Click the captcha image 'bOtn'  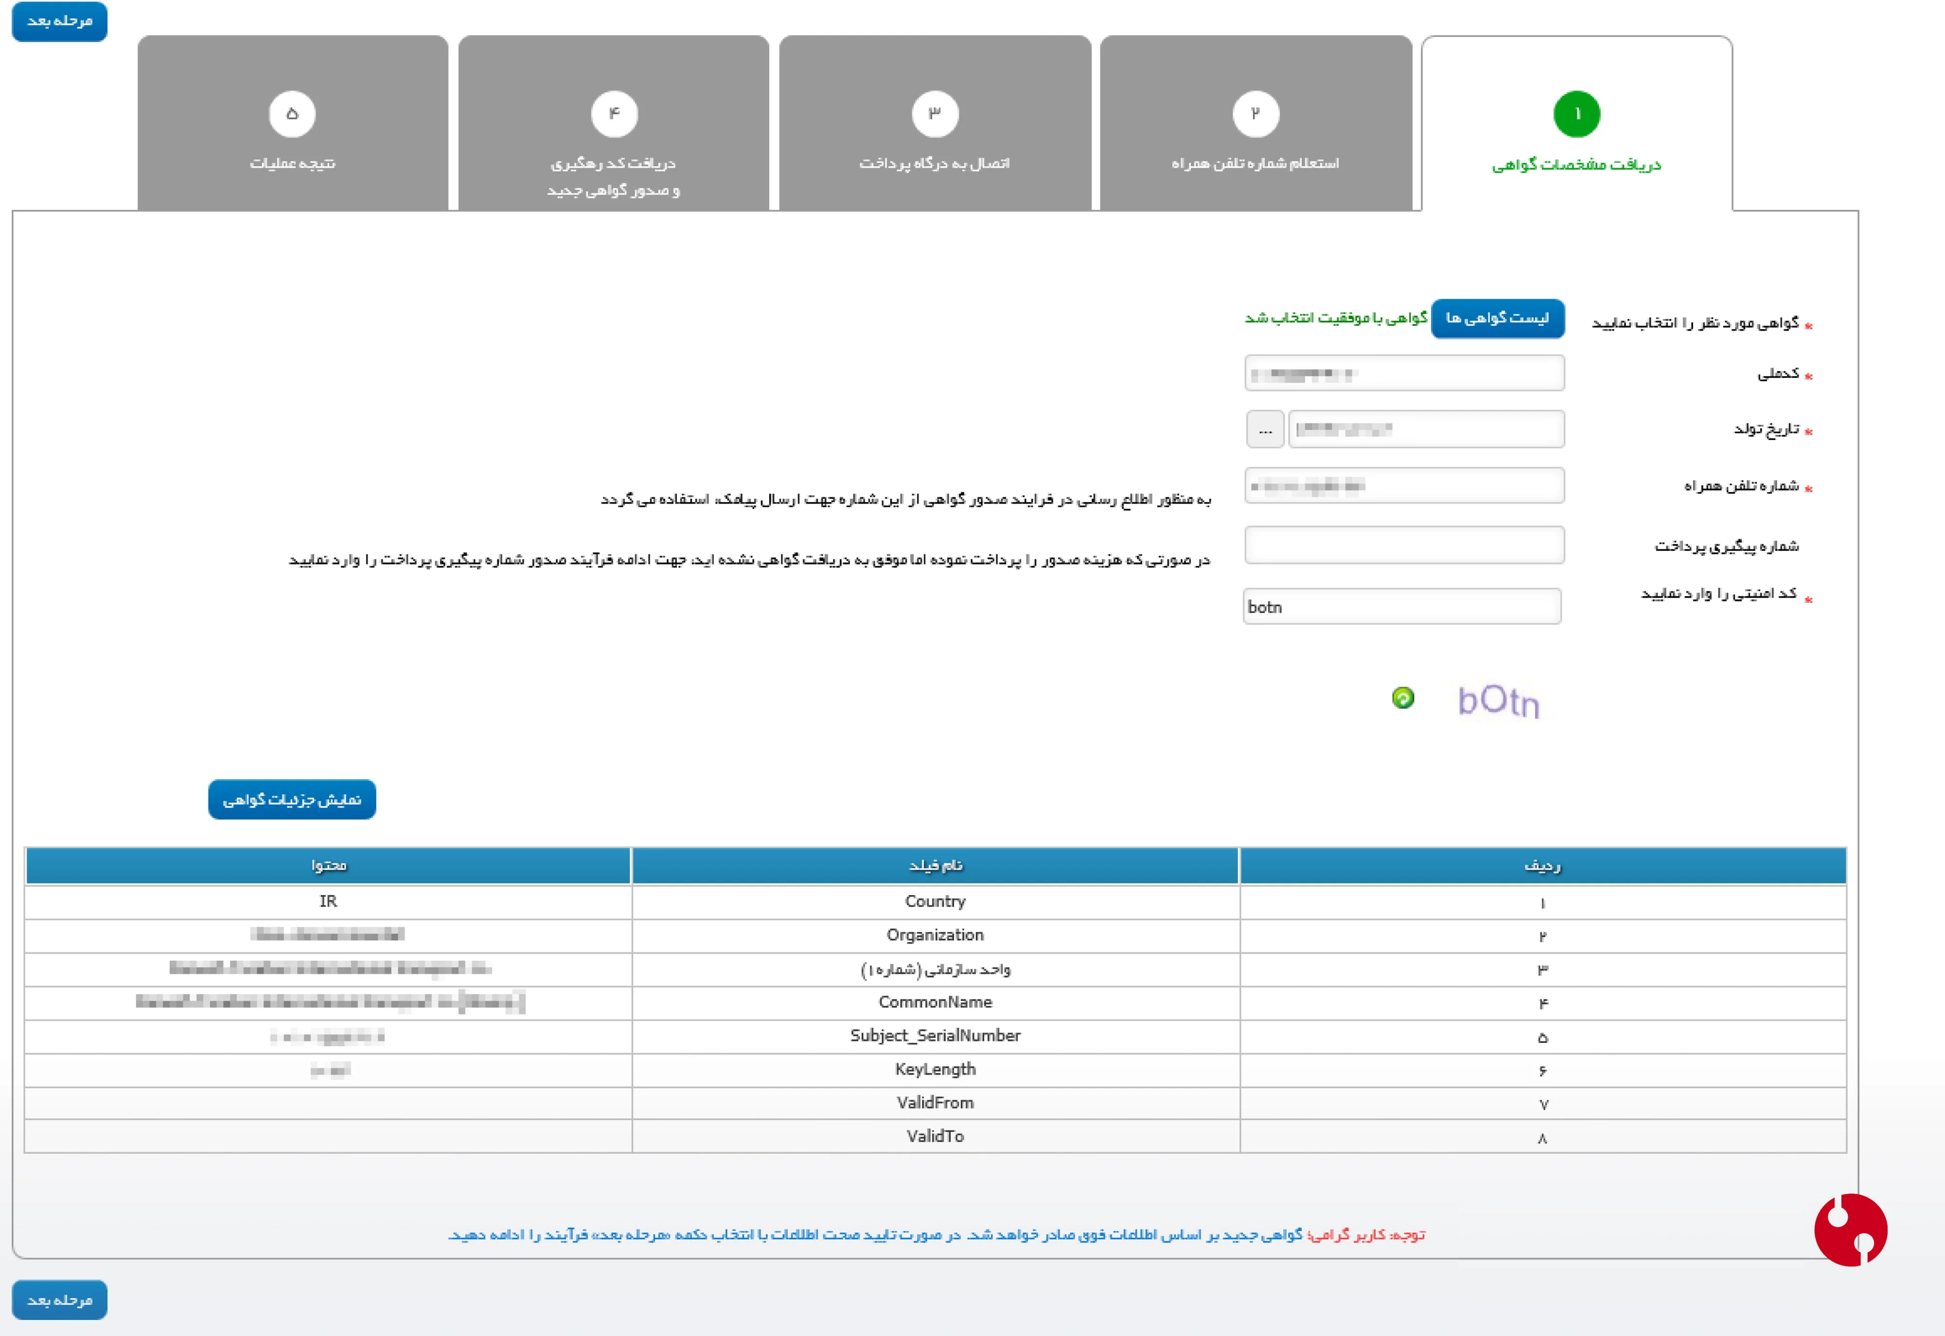1498,701
